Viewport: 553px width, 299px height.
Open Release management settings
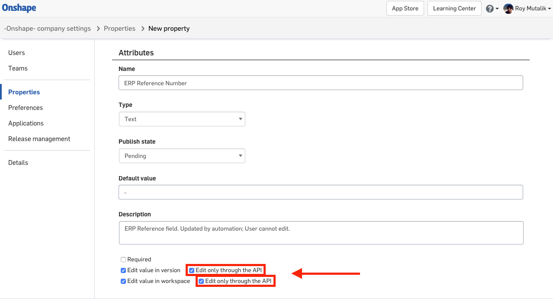[39, 139]
